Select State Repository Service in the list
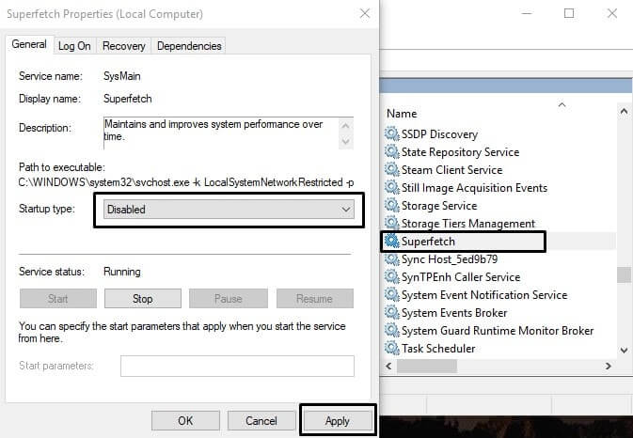 coord(460,152)
